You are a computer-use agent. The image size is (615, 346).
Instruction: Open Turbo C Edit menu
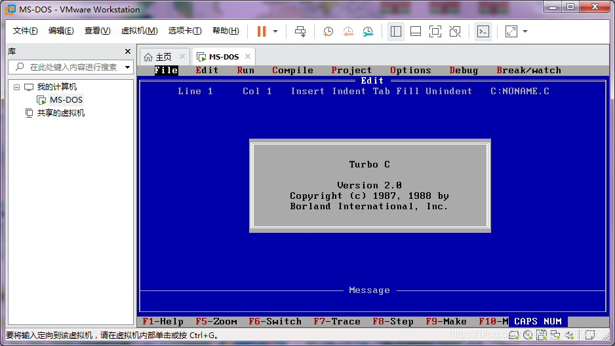pyautogui.click(x=207, y=71)
